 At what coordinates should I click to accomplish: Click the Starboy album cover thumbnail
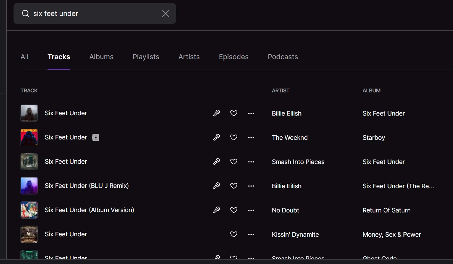coord(29,137)
